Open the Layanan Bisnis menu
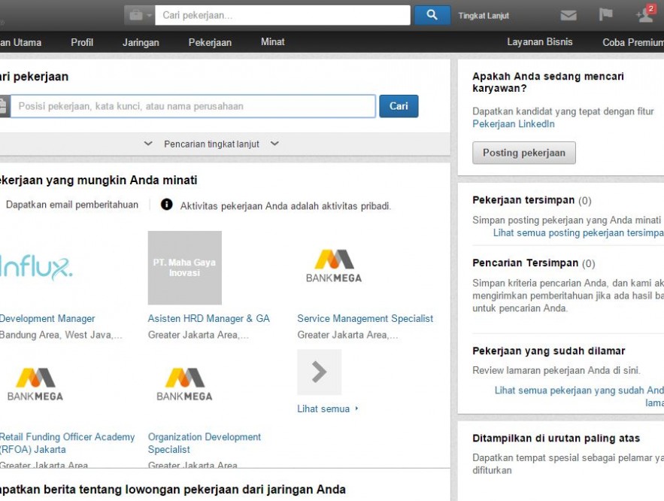The width and height of the screenshot is (664, 501). (x=539, y=42)
